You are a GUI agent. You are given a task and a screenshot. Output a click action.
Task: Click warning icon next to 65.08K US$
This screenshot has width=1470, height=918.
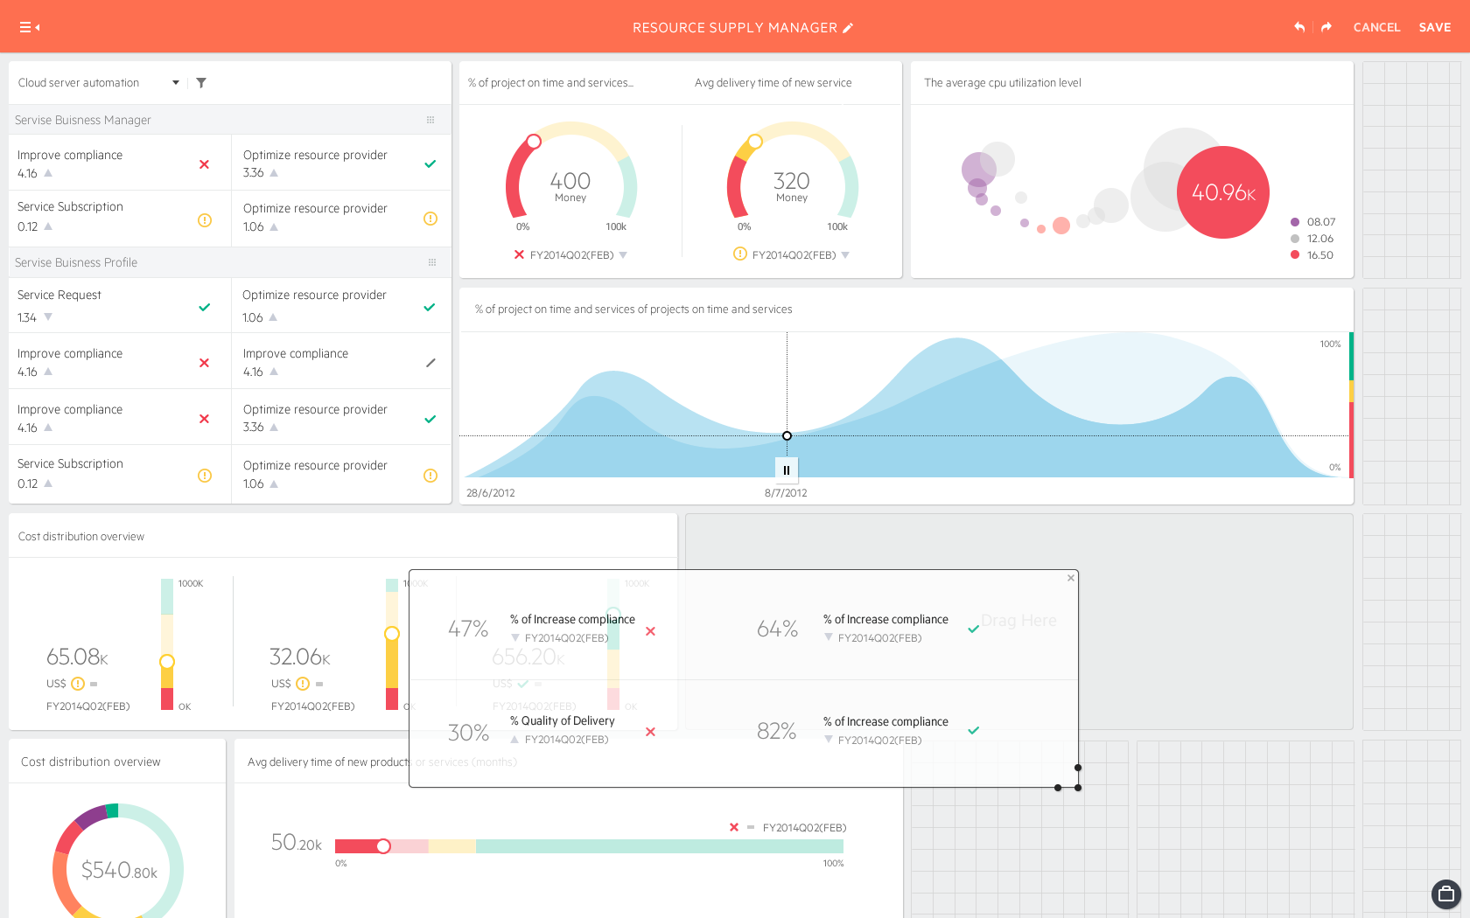pos(78,684)
